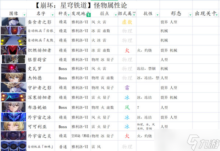Select the 外宇宙之炎 portrait image
Viewport: 220px width, 151px height.
pyautogui.click(x=14, y=136)
